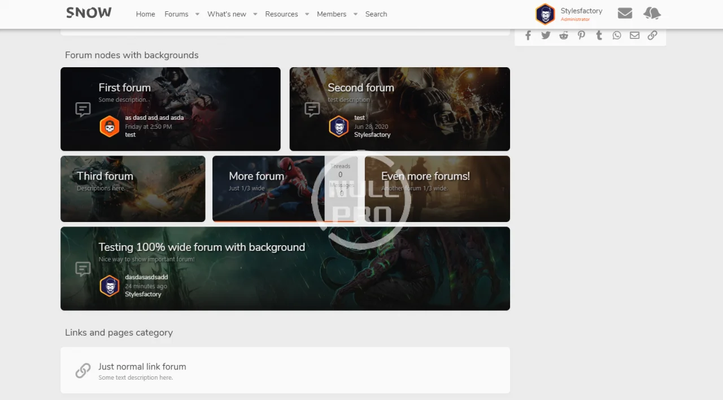Click the email share icon
723x400 pixels.
(635, 36)
